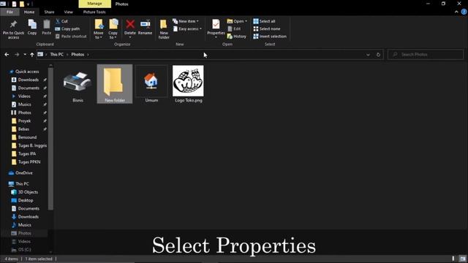Screen dimensions: 468x263
Task: Switch to large icons view button
Action: [463, 259]
